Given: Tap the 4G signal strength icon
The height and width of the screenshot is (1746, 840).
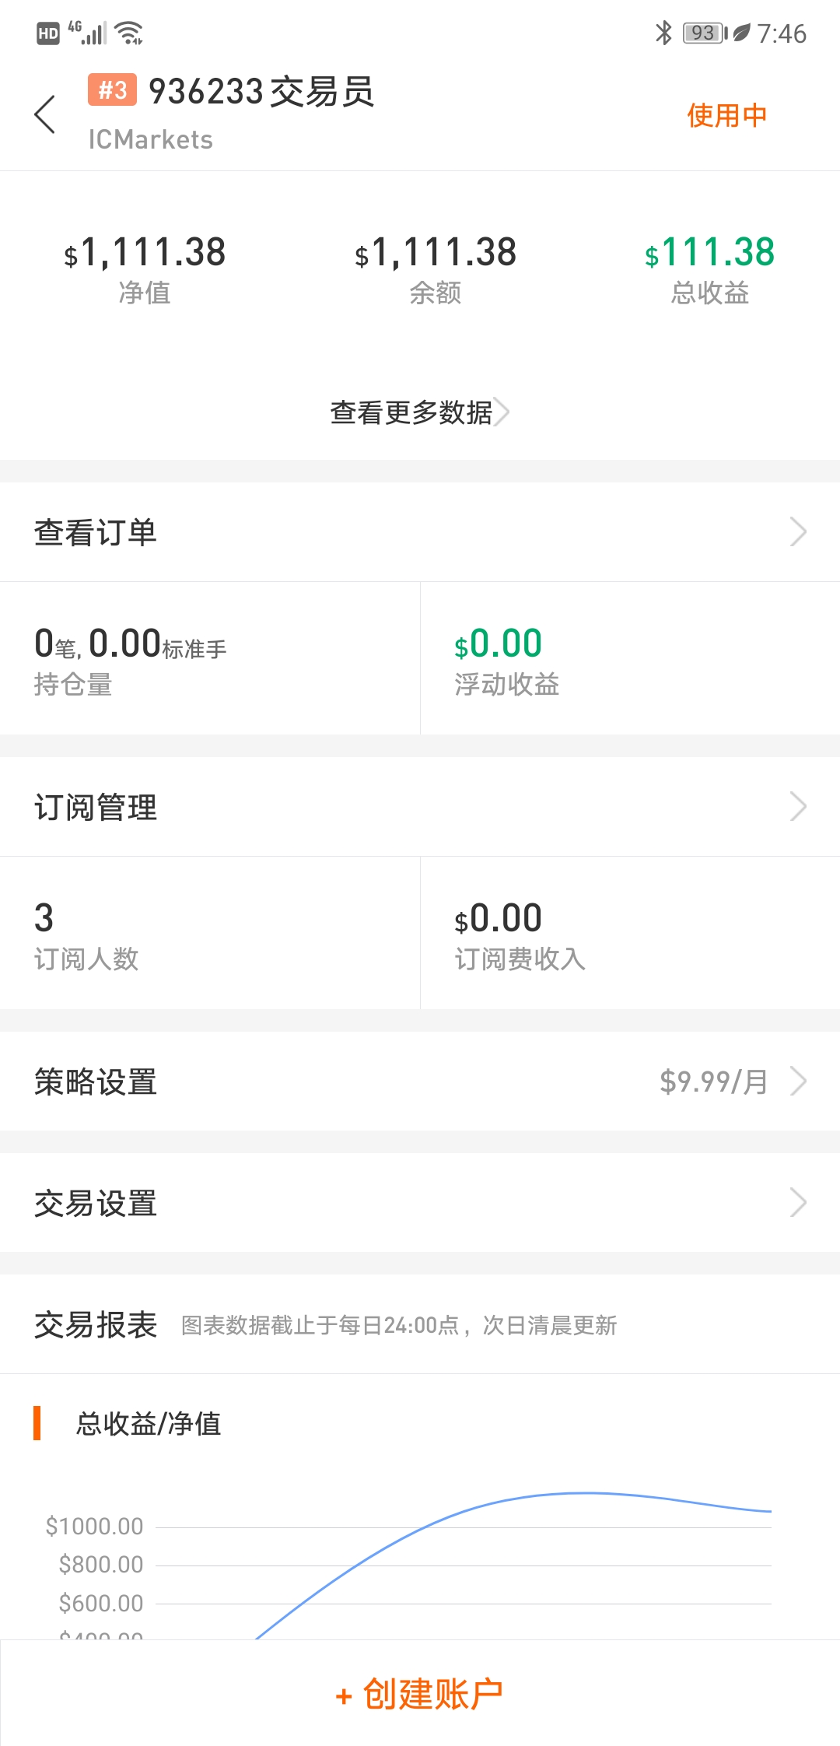Looking at the screenshot, I should coord(86,33).
